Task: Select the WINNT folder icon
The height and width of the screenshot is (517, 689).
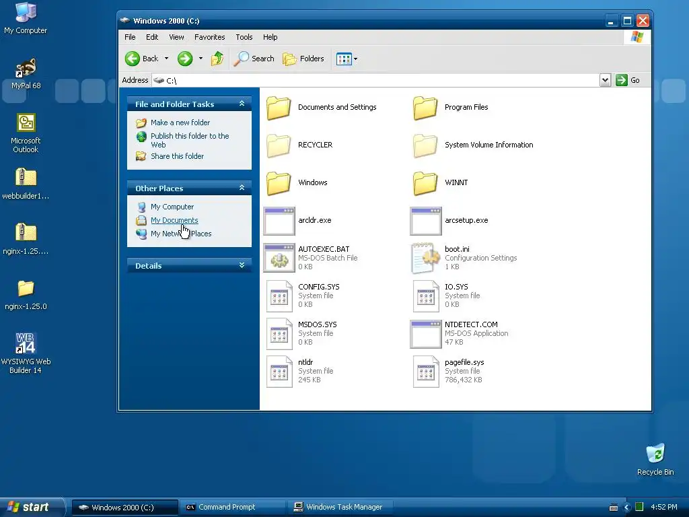Action: click(x=425, y=183)
